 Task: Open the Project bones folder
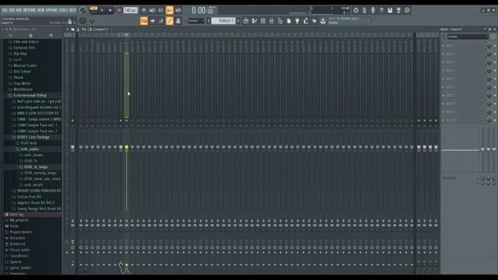point(20,232)
